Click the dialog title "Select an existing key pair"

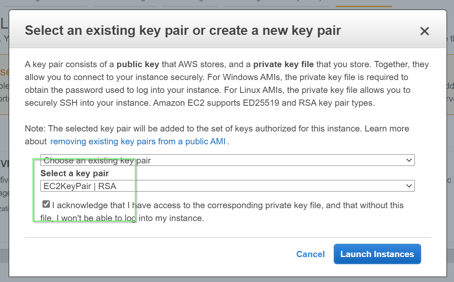coord(183,30)
